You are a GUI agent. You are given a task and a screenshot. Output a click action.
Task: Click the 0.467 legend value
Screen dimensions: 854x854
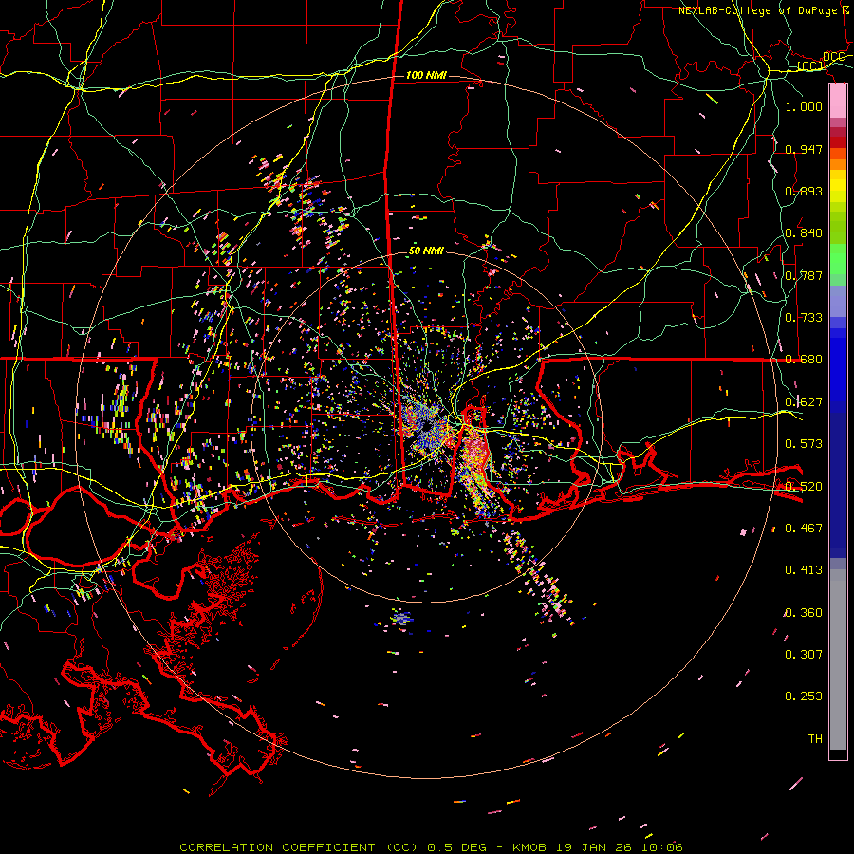point(804,529)
